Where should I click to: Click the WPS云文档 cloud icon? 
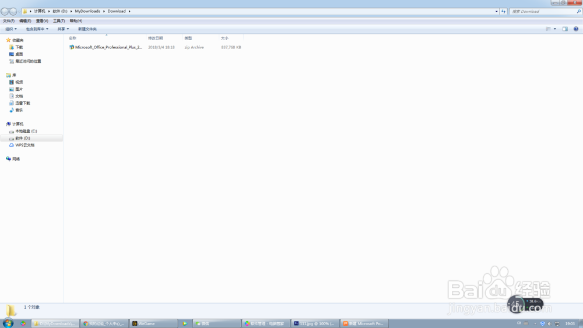pyautogui.click(x=12, y=145)
